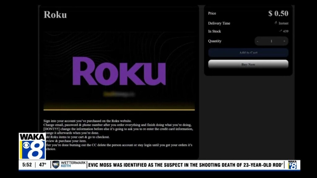Image resolution: width=317 pixels, height=178 pixels.
Task: Click the 'review & purchase your item' line
Action: pos(66,141)
